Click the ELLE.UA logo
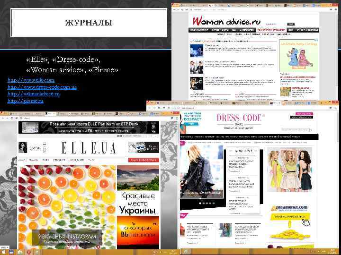341x255 pixels. [89, 148]
